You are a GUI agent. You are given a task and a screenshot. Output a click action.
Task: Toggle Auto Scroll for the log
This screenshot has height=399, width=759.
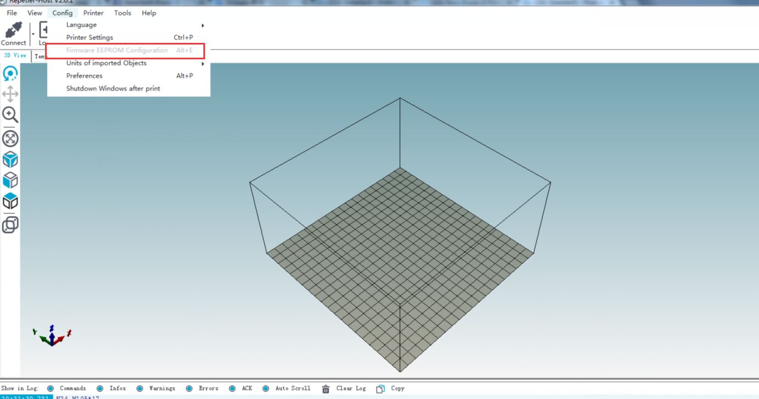pyautogui.click(x=266, y=389)
